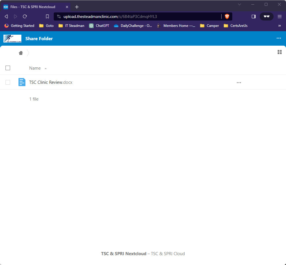Click the Steadman Clinic logo
The height and width of the screenshot is (265, 286).
pyautogui.click(x=12, y=38)
